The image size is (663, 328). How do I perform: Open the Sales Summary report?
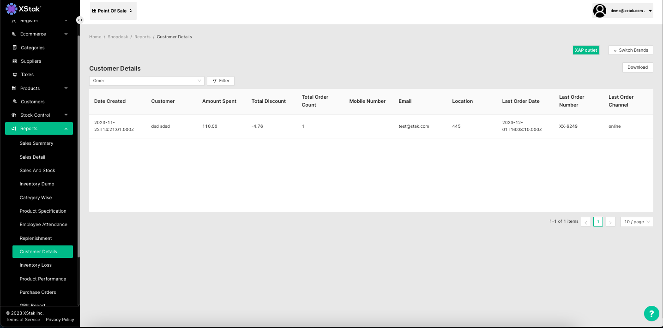(36, 143)
